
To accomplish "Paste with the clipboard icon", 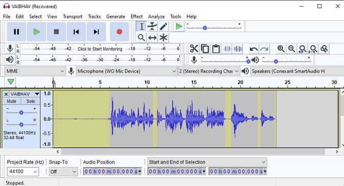I will click(216, 49).
